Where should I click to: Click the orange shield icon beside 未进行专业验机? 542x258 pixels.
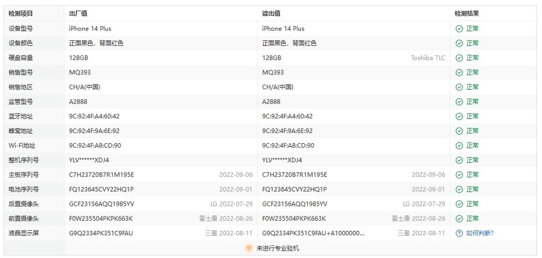point(248,248)
